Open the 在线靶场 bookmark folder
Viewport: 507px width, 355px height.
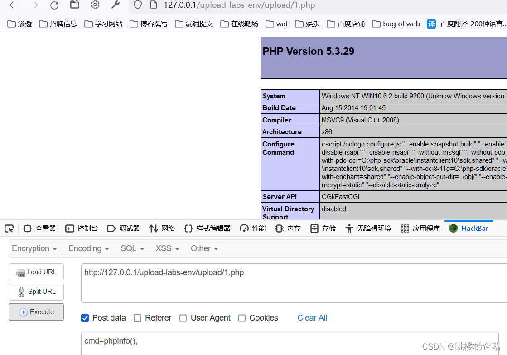(x=239, y=24)
